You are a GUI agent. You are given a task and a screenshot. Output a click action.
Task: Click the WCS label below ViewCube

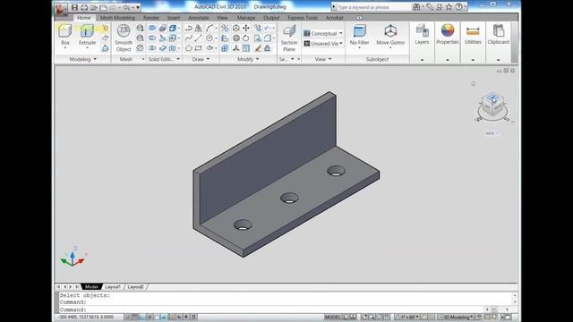[491, 133]
